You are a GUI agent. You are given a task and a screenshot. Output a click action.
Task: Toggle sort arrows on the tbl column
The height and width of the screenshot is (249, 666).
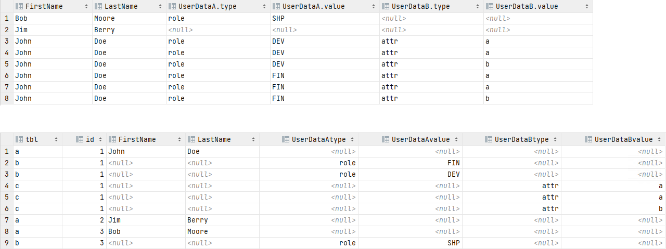coord(56,139)
